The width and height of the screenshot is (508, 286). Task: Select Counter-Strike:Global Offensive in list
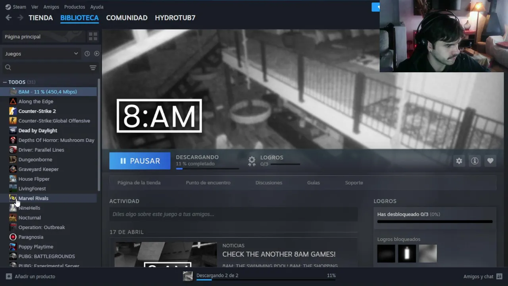click(49, 121)
